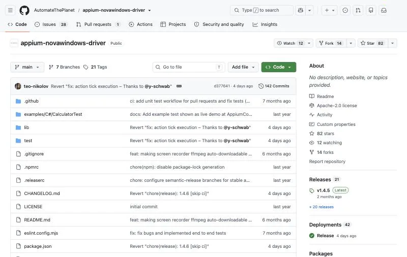407x257 pixels.
Task: Click the test folder icon
Action: [x=18, y=141]
